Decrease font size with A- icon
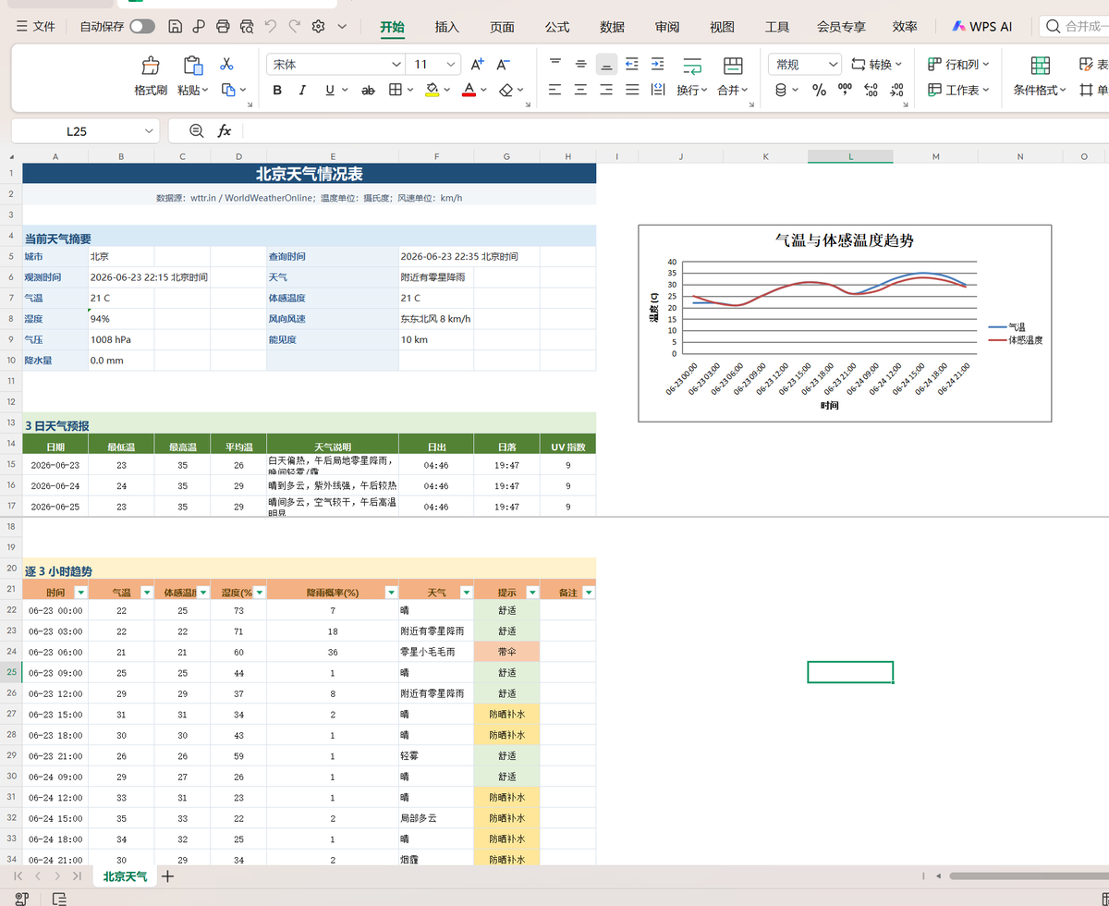The height and width of the screenshot is (906, 1109). pos(503,65)
